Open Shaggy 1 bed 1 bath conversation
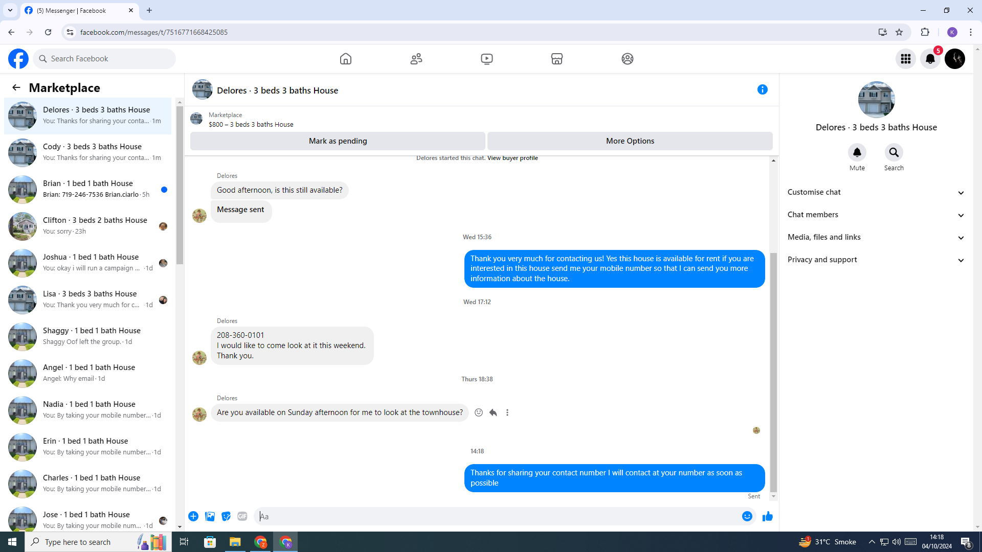This screenshot has height=552, width=982. pos(87,336)
